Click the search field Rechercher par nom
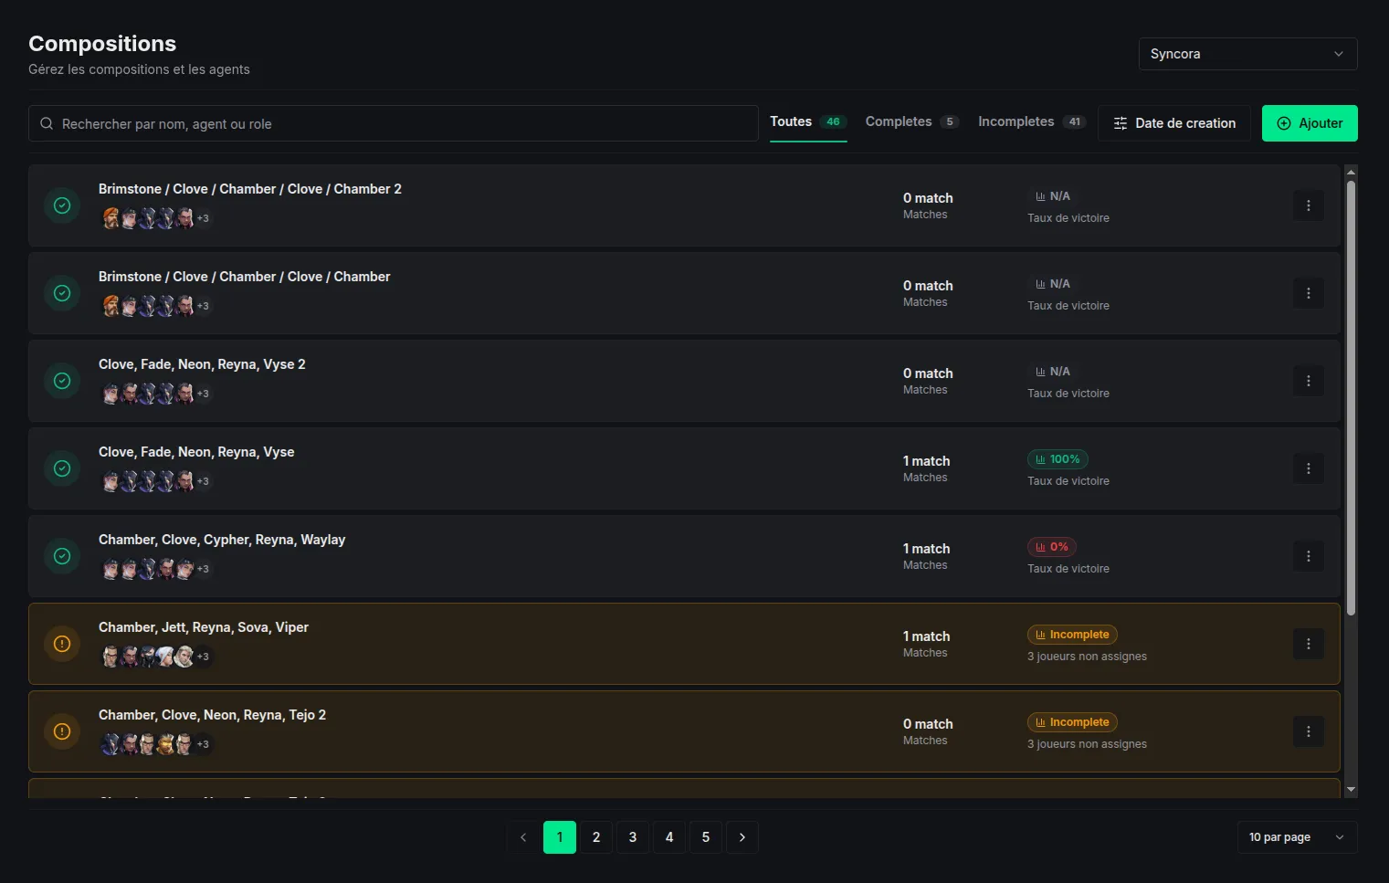This screenshot has width=1389, height=883. click(394, 123)
